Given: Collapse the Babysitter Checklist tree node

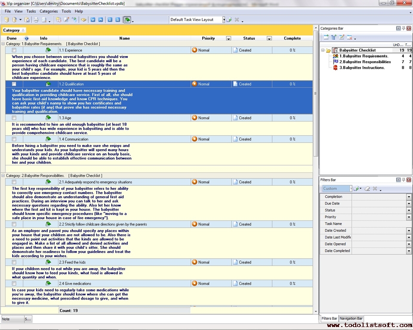Looking at the screenshot, I should 322,50.
